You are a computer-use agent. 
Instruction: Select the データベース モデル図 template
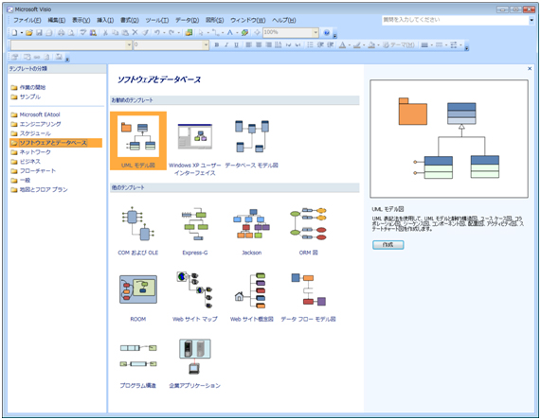coord(251,144)
